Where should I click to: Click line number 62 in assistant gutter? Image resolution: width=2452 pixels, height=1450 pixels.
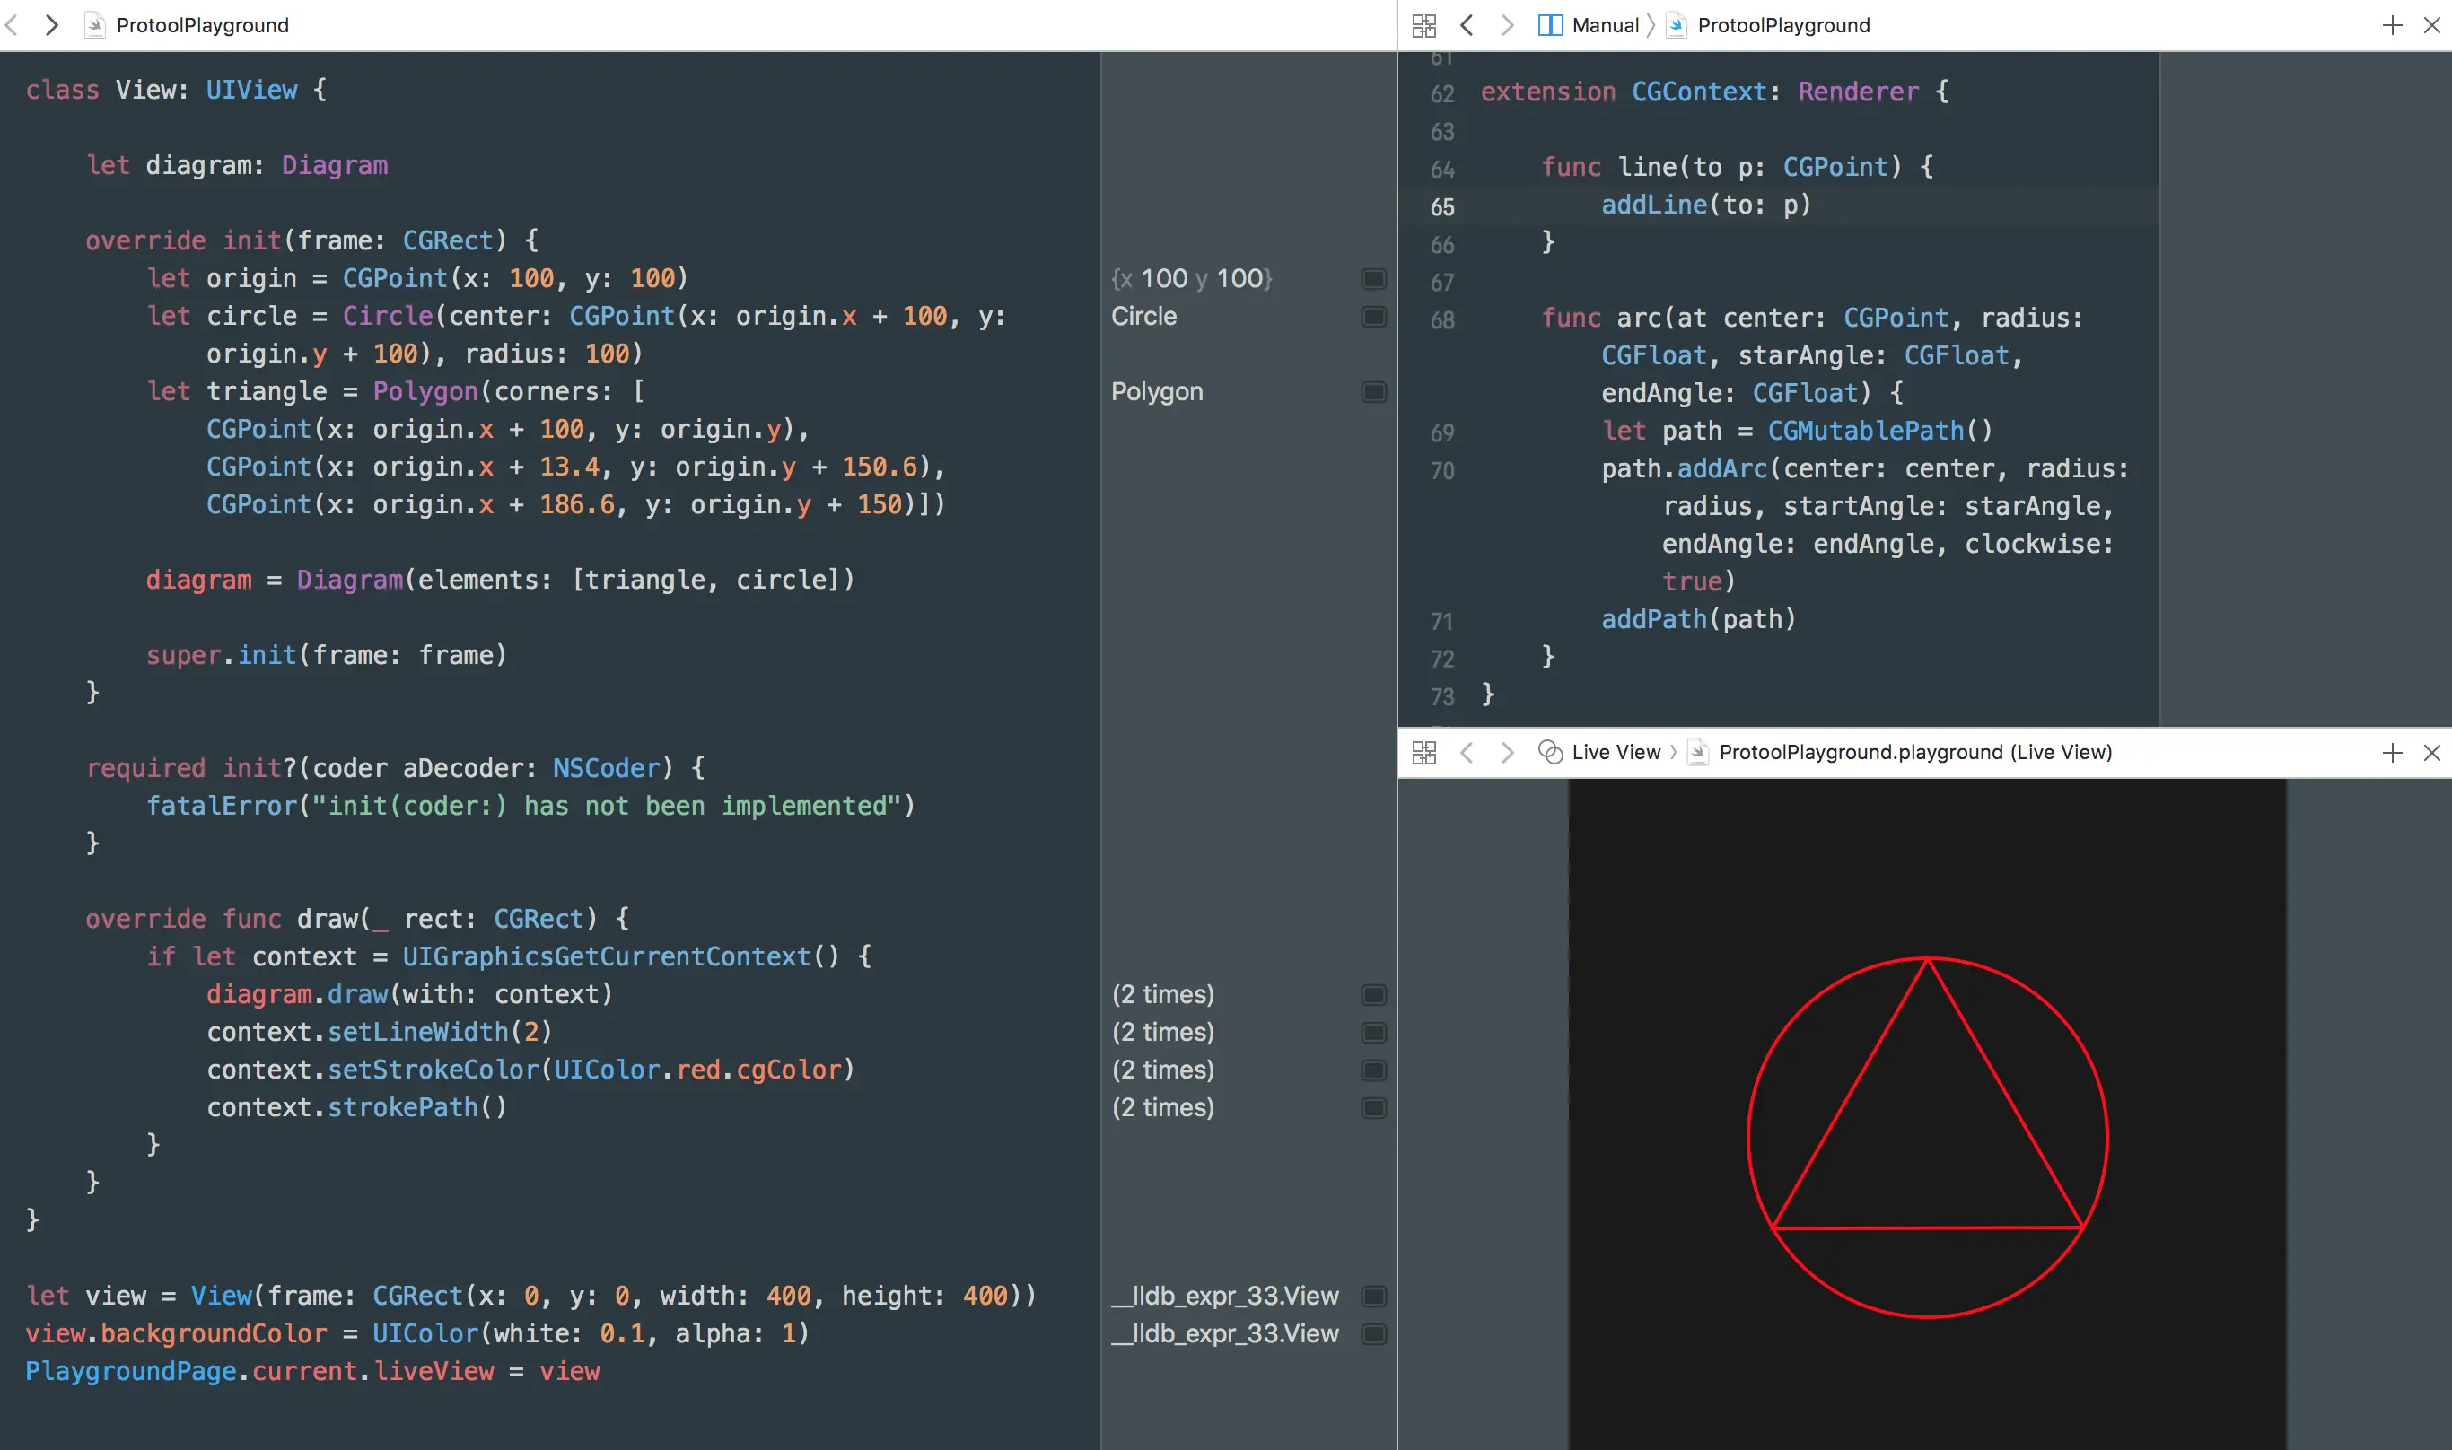[1442, 94]
